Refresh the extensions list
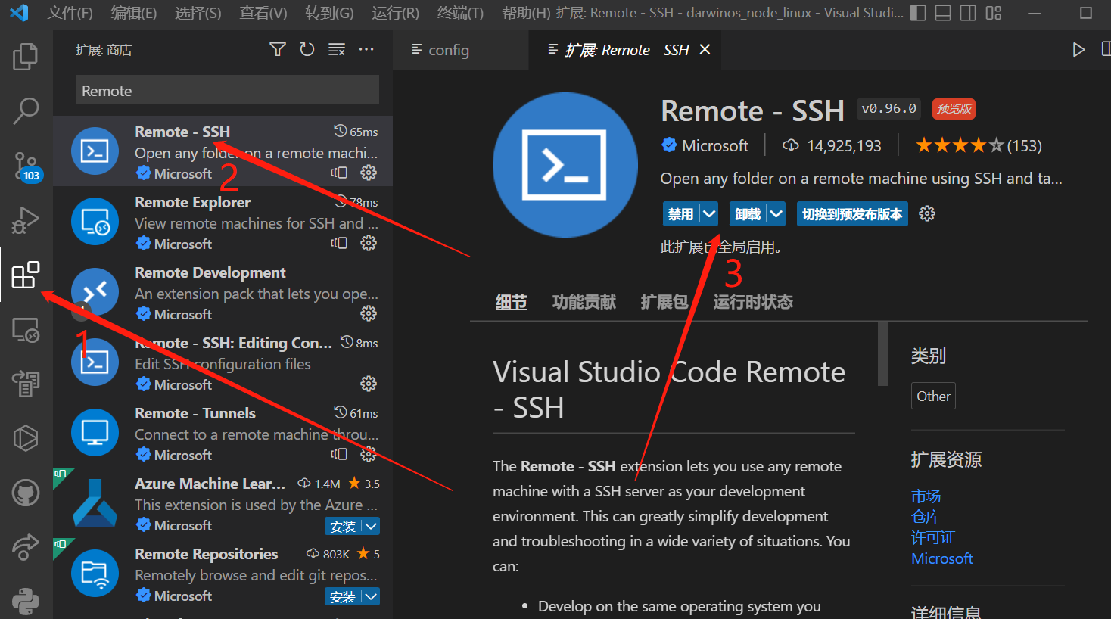This screenshot has width=1111, height=619. 307,49
